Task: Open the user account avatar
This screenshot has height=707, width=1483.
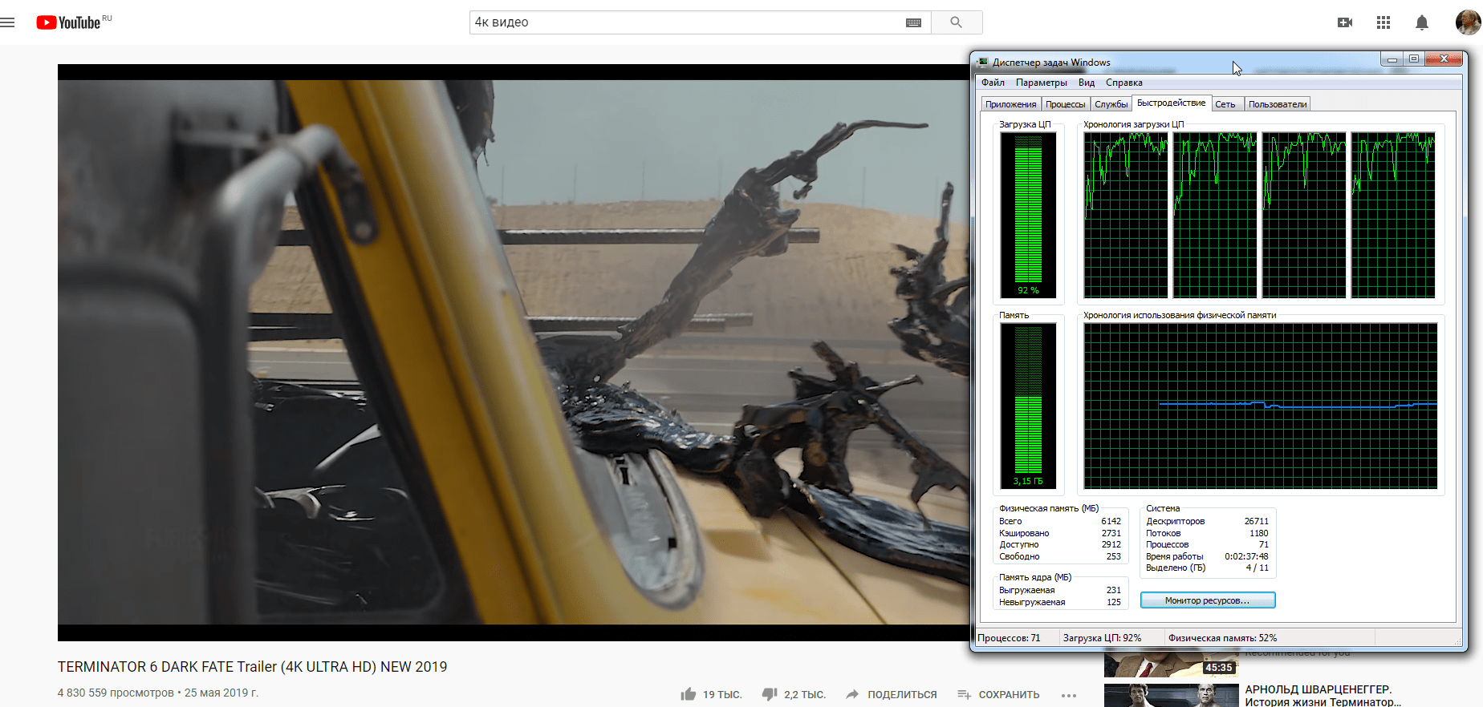Action: pos(1468,22)
